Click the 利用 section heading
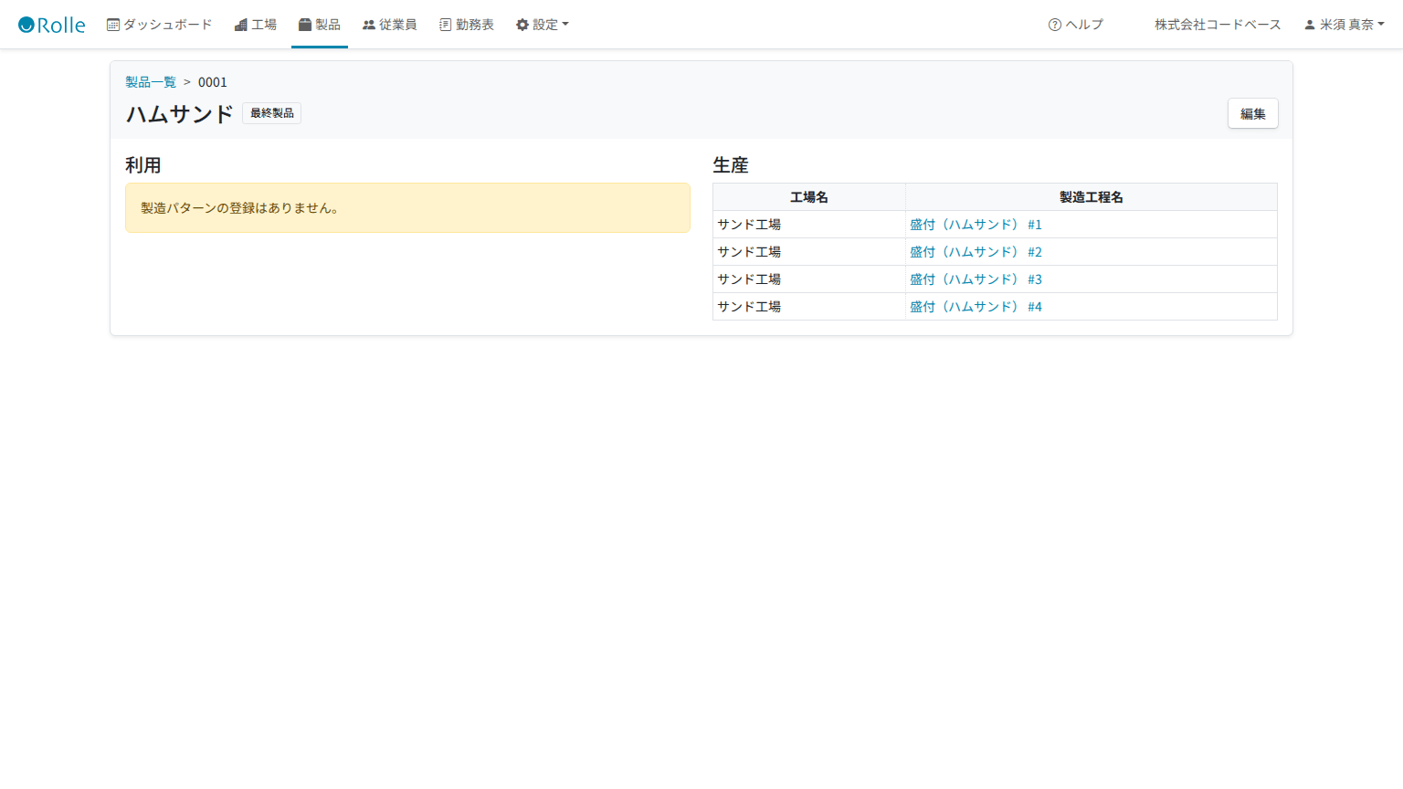The height and width of the screenshot is (789, 1403). tap(143, 165)
